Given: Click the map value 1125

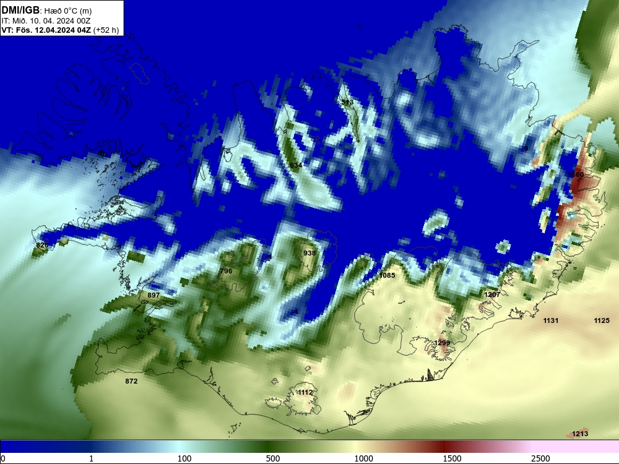Looking at the screenshot, I should tap(602, 320).
